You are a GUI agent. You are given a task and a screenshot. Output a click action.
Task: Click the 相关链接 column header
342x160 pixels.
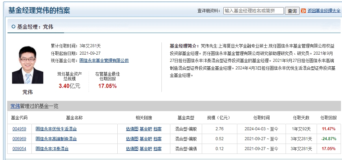click(144, 118)
